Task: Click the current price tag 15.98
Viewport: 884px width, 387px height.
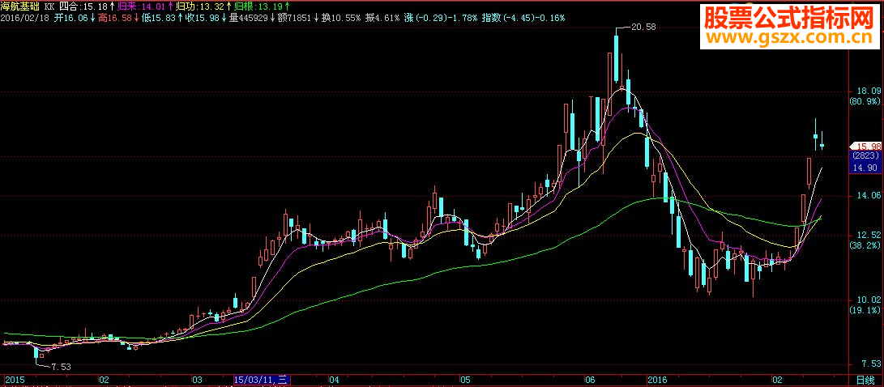Action: point(868,146)
